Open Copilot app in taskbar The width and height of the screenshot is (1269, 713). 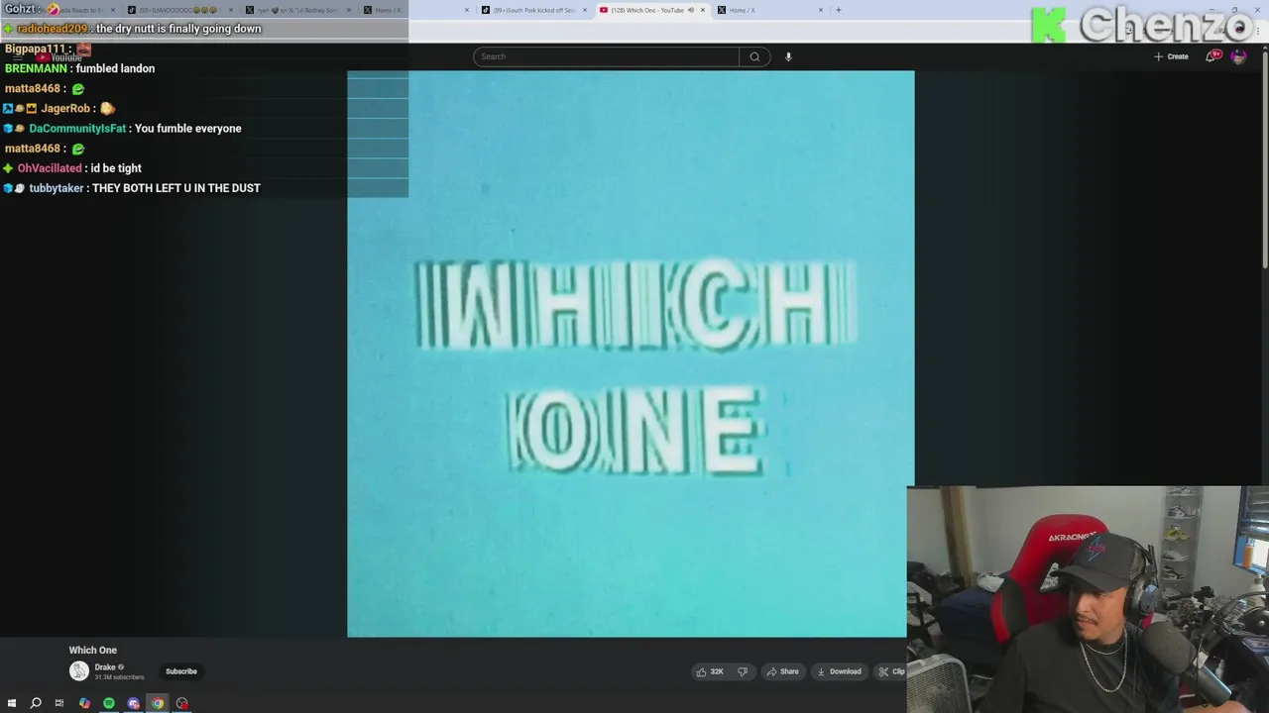[x=84, y=703]
